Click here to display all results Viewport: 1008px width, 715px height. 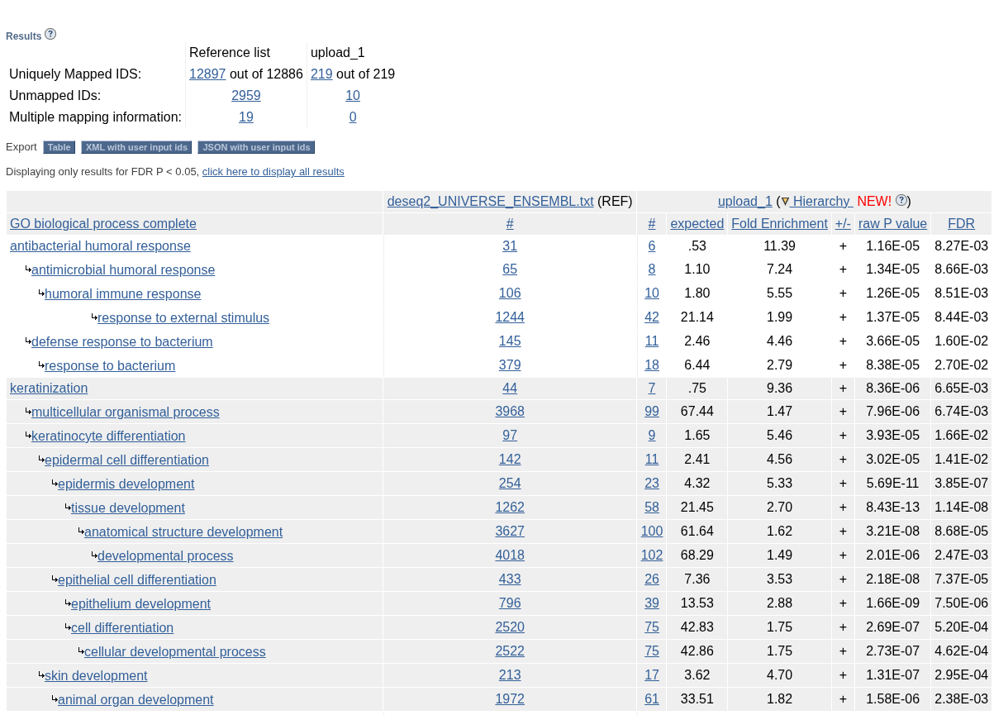273,171
